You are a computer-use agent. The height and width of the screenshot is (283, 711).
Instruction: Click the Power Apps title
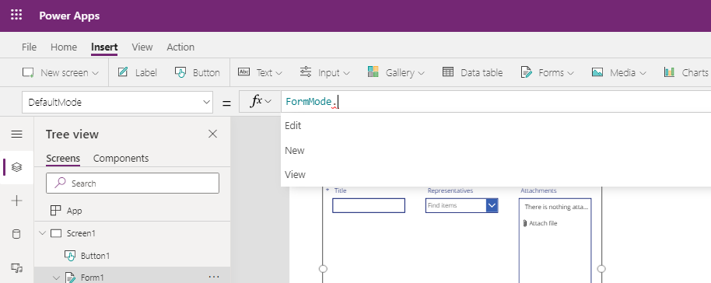tap(69, 16)
